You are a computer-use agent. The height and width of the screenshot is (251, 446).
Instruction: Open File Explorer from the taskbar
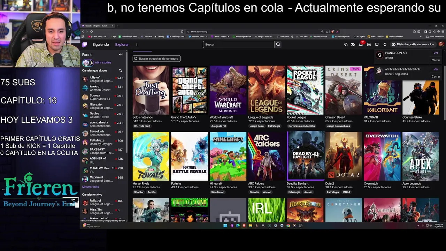250,226
